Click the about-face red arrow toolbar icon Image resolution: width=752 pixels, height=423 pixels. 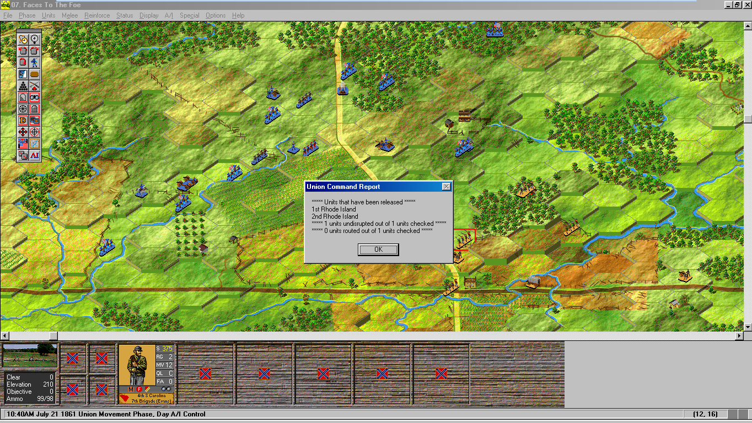pos(23,62)
